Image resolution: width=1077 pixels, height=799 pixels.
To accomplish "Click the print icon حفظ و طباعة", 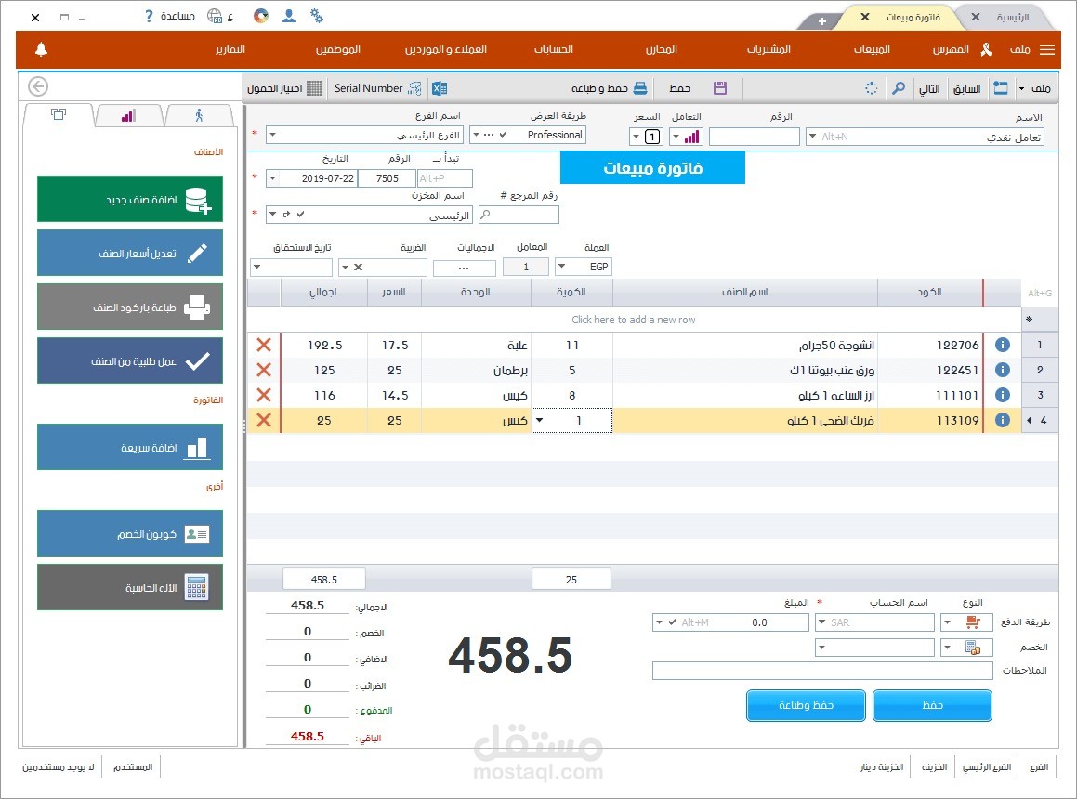I will tap(640, 88).
